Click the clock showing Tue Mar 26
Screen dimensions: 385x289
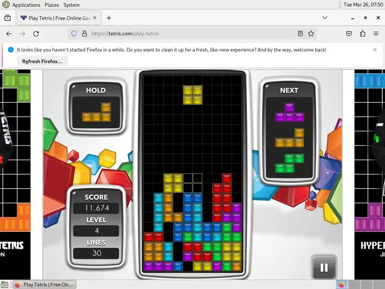[x=363, y=5]
